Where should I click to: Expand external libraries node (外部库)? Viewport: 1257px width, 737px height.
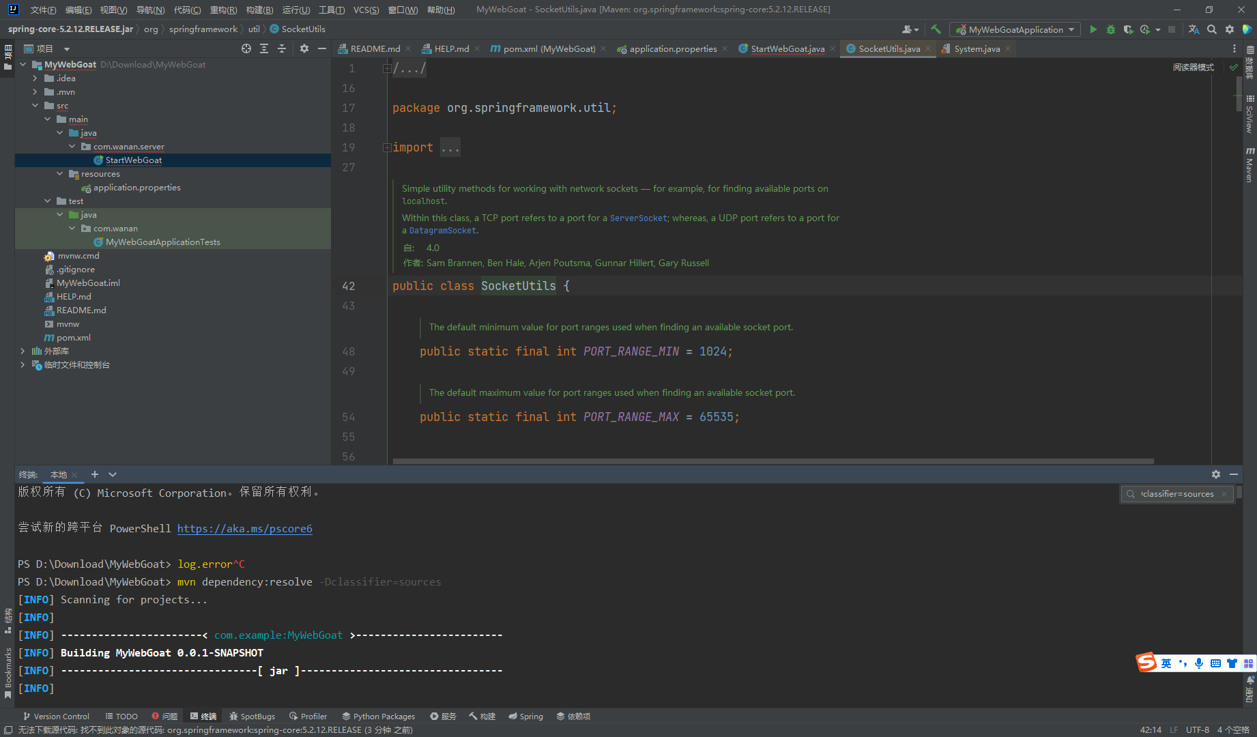(x=23, y=351)
